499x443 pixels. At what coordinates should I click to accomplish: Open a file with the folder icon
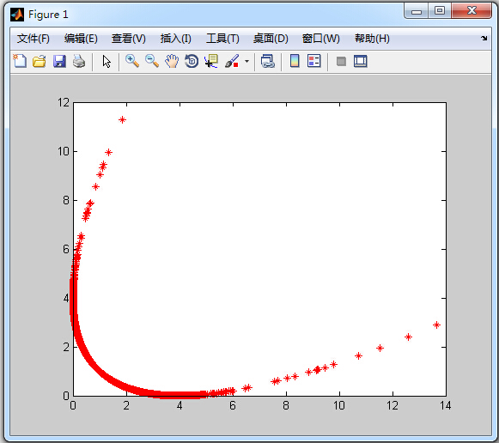click(40, 61)
